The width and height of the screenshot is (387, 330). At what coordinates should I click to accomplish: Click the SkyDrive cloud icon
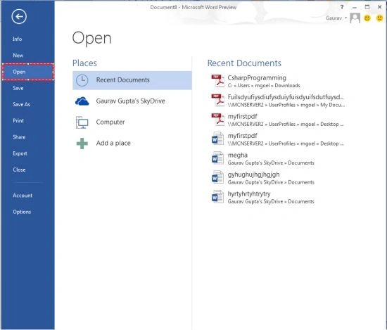[x=82, y=101]
